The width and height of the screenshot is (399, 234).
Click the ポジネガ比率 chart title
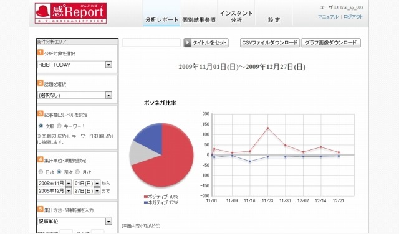(x=160, y=103)
